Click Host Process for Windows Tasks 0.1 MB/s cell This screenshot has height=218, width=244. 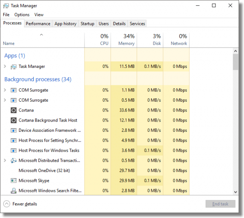150,150
